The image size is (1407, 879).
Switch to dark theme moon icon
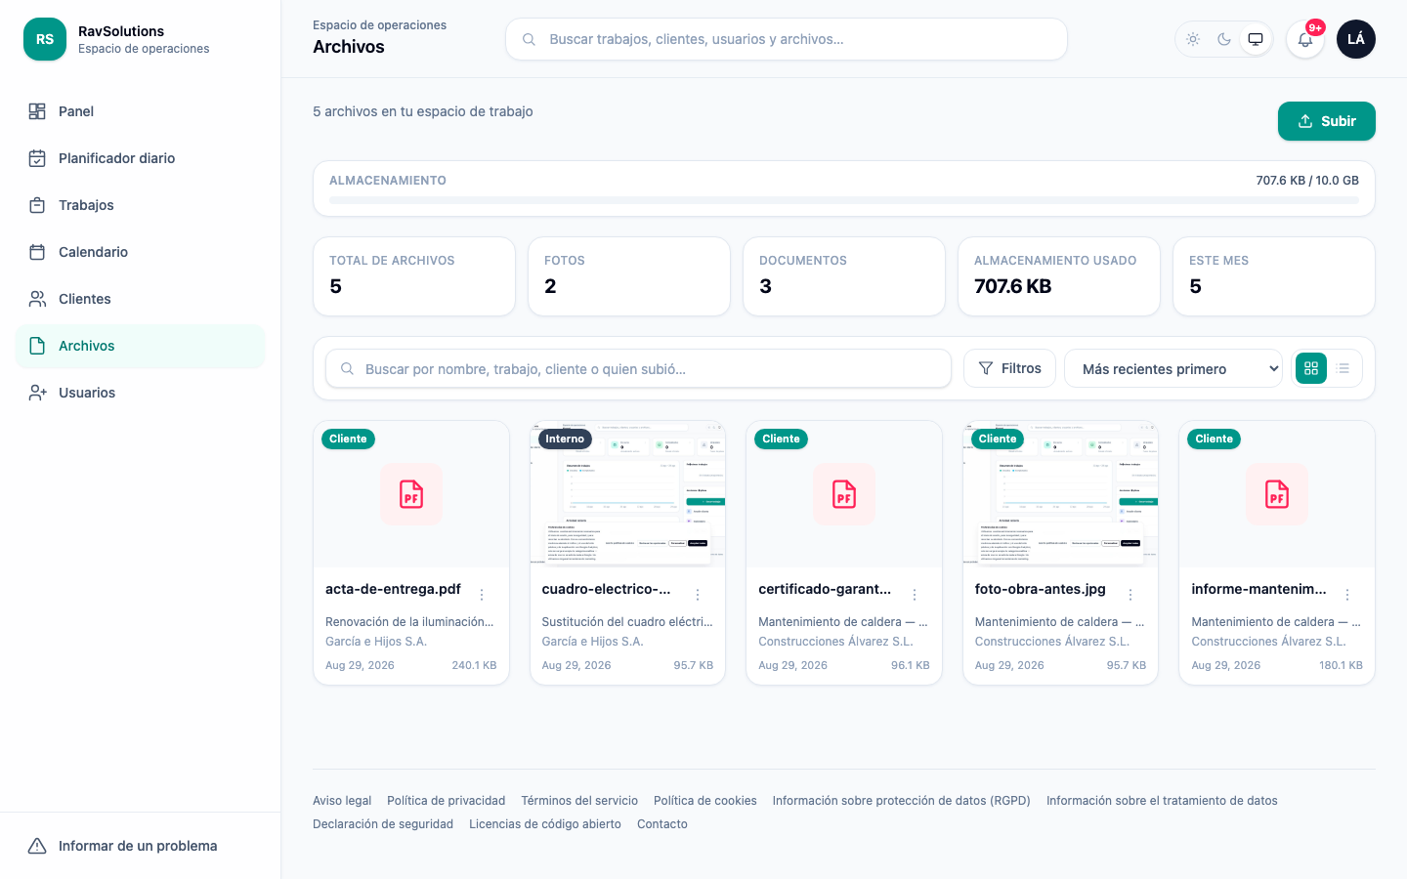[x=1224, y=39]
